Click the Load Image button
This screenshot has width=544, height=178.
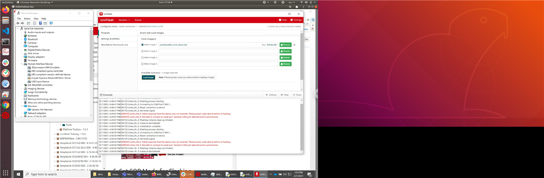[x=148, y=77]
